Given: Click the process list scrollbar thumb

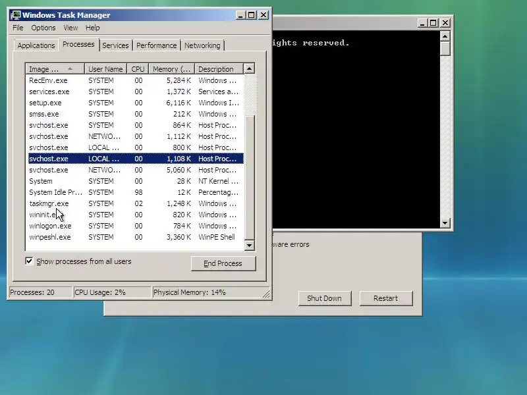Looking at the screenshot, I should pos(250,177).
